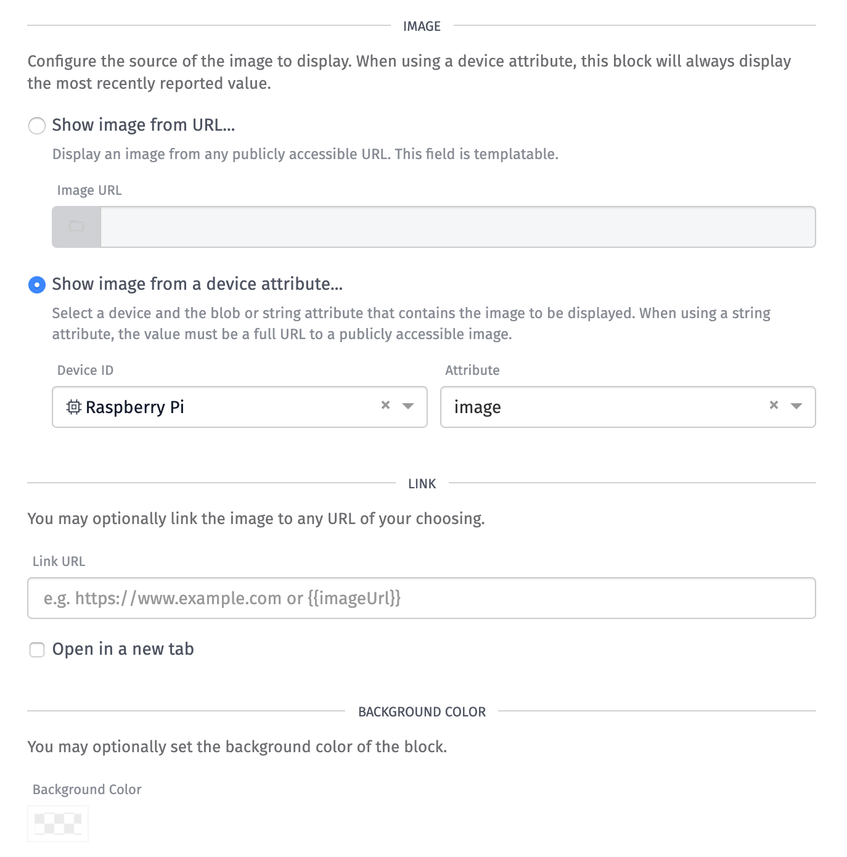Expand the Attribute dropdown arrow
Image resolution: width=847 pixels, height=857 pixels.
click(x=796, y=406)
